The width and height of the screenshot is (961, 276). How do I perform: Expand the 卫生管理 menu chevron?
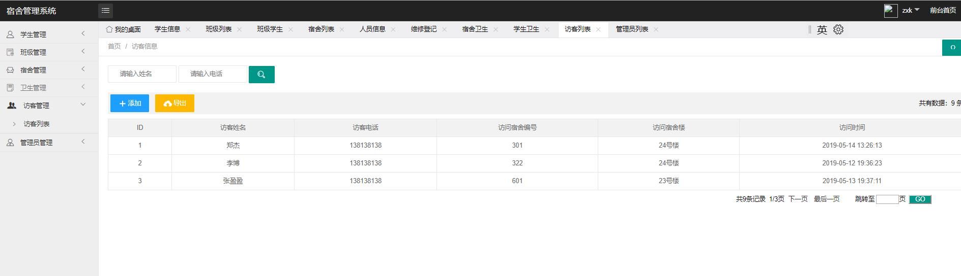83,87
